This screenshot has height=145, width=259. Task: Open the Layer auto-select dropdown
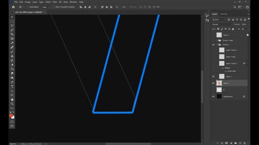[46, 7]
